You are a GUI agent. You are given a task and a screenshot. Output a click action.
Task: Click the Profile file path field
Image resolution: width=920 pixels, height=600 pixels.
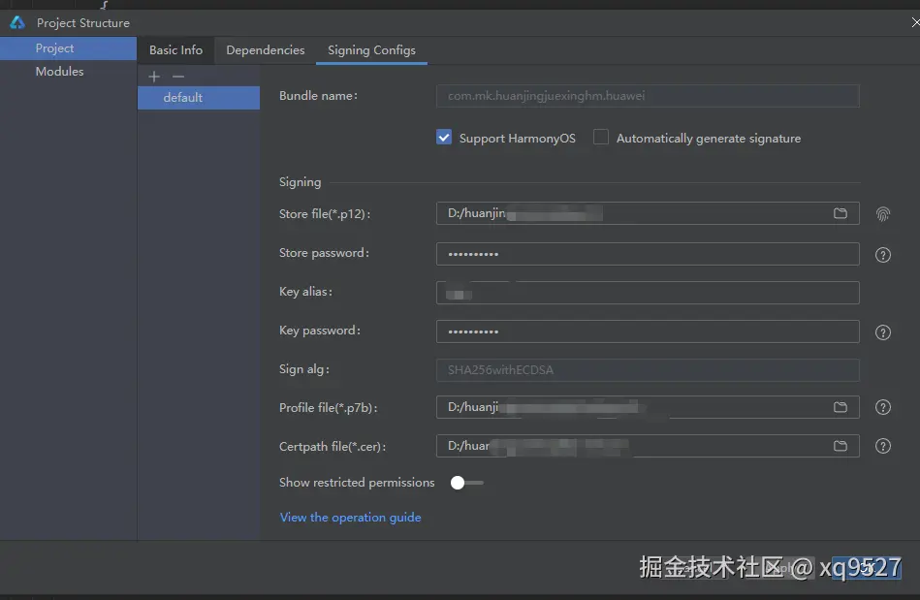click(648, 407)
